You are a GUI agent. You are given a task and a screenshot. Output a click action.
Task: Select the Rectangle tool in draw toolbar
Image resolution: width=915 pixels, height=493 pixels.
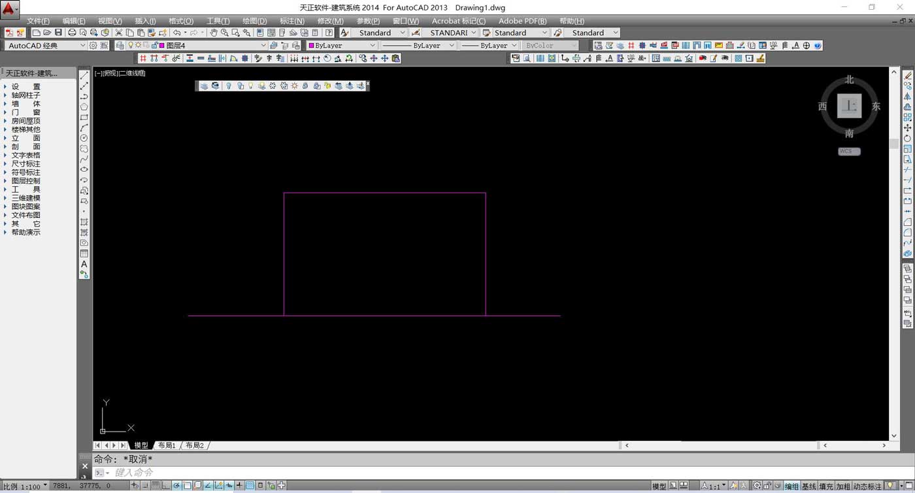point(84,118)
